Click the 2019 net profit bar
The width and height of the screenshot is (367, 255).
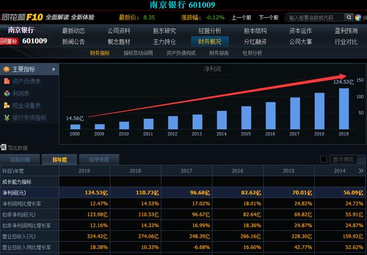(x=343, y=109)
